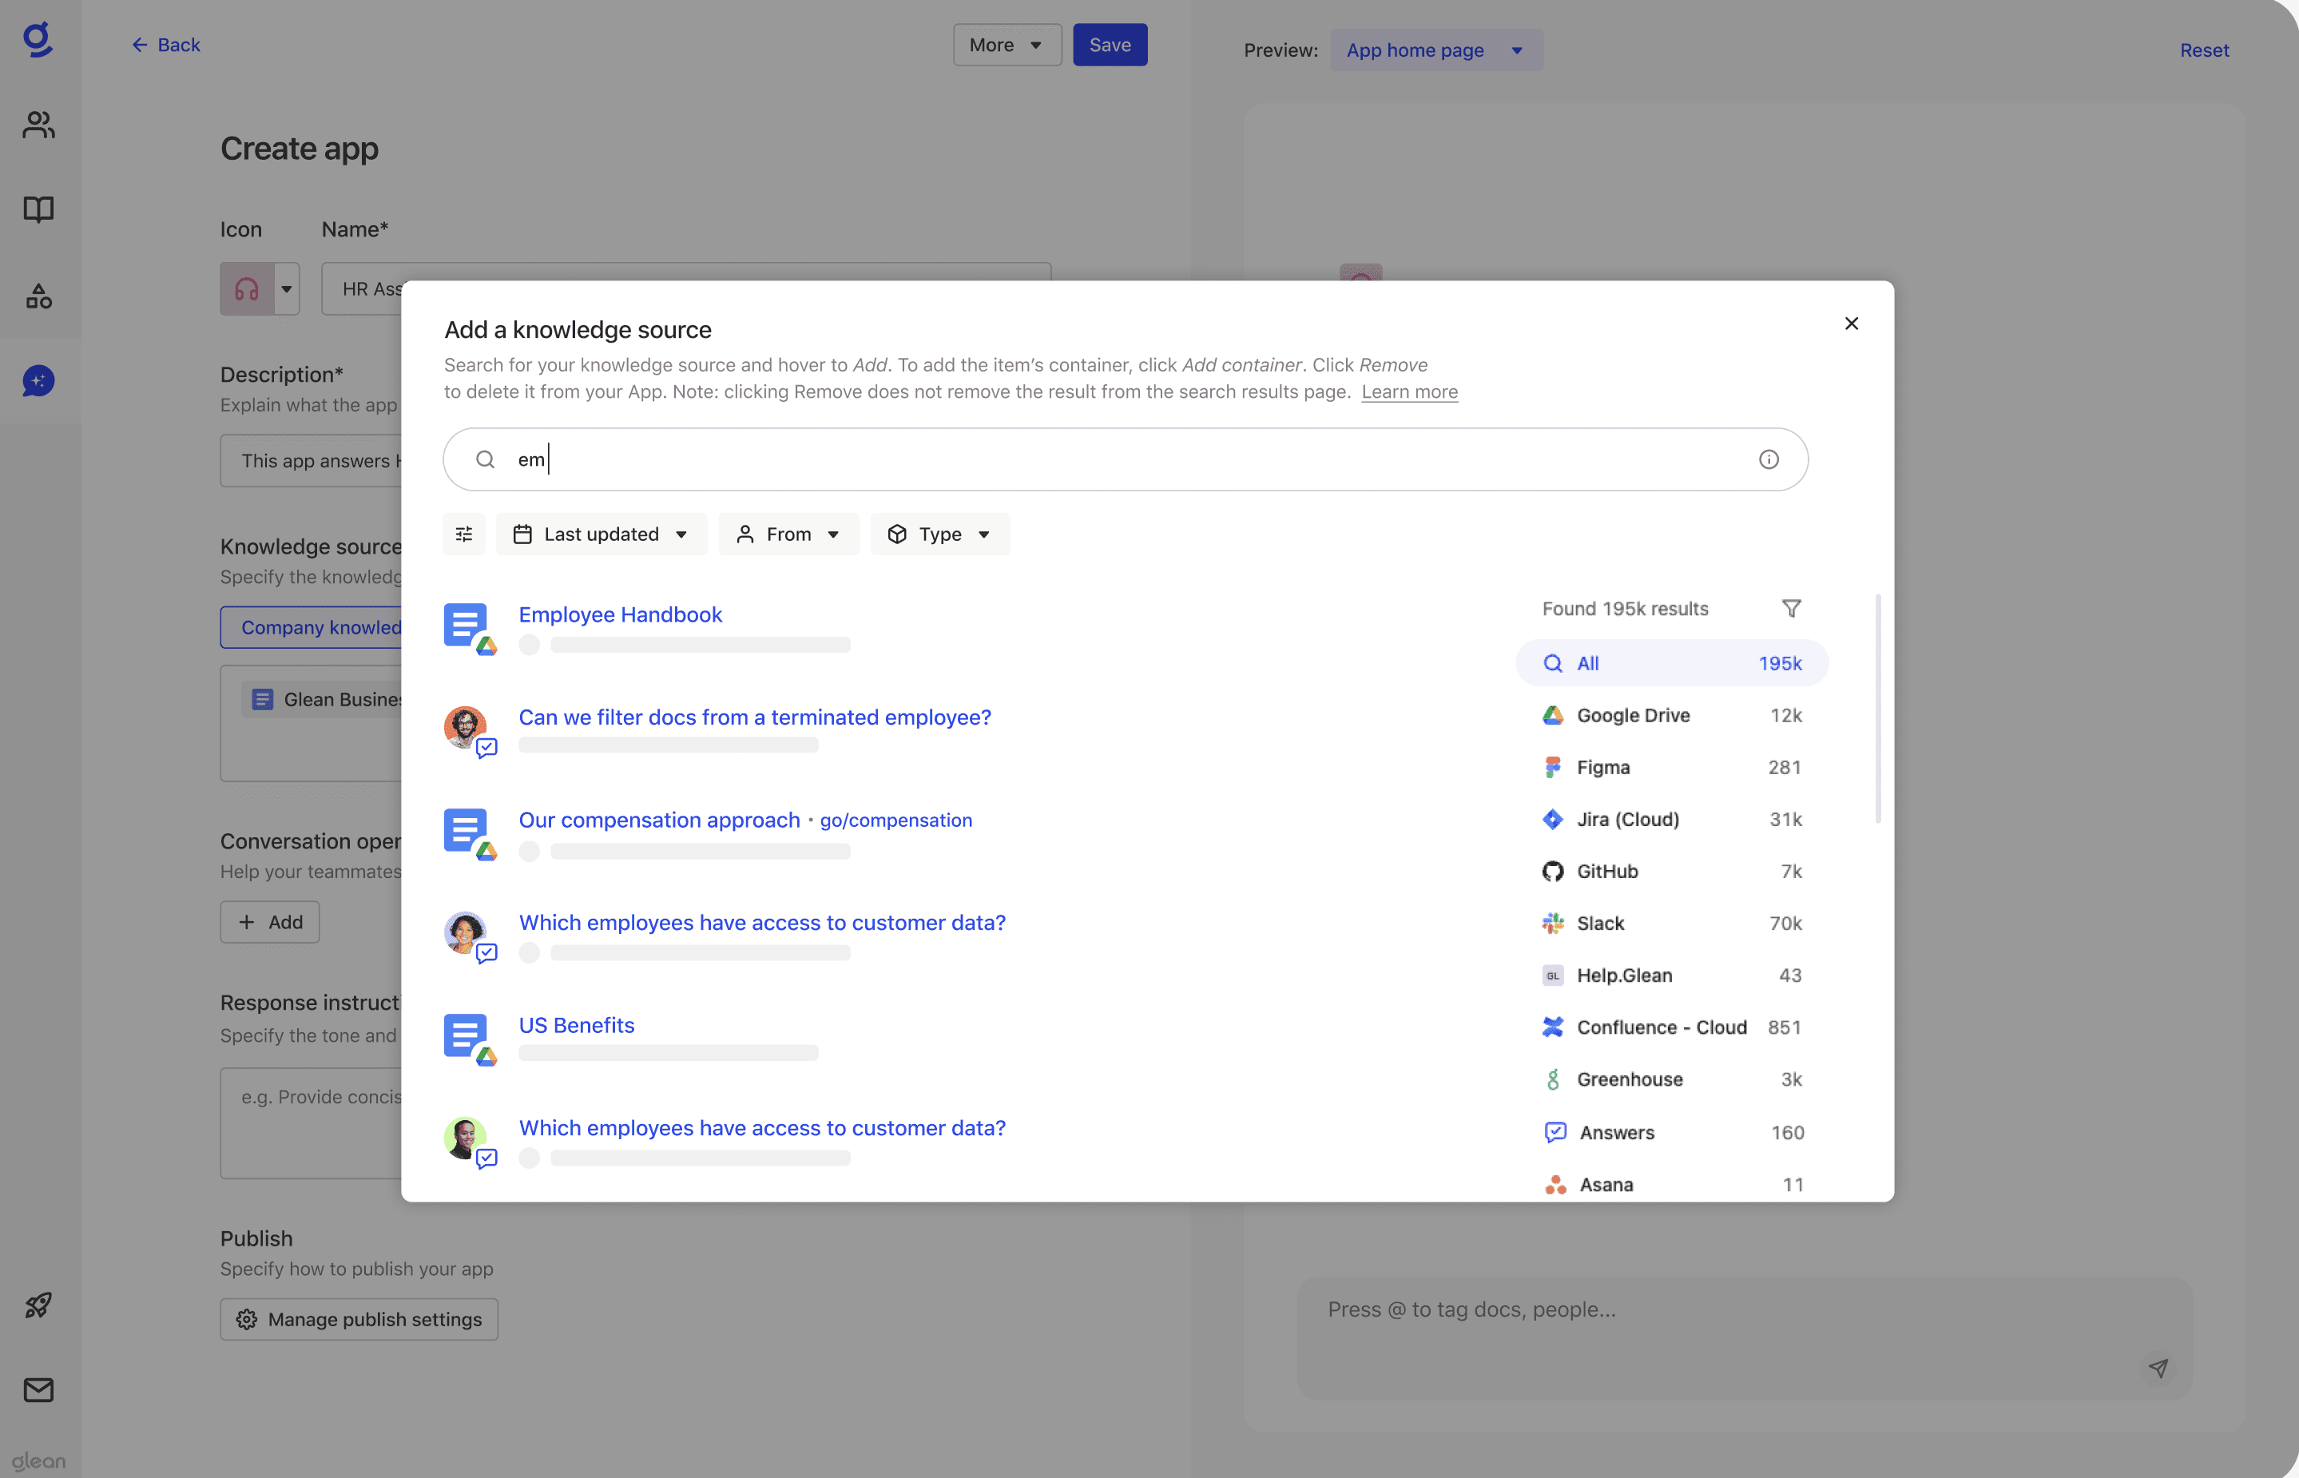Click the headphones app icon picker

(x=247, y=289)
